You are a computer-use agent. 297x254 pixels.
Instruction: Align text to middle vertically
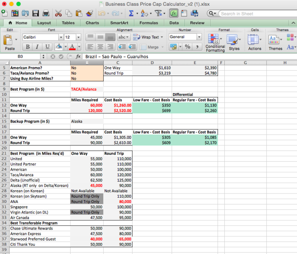[100, 37]
